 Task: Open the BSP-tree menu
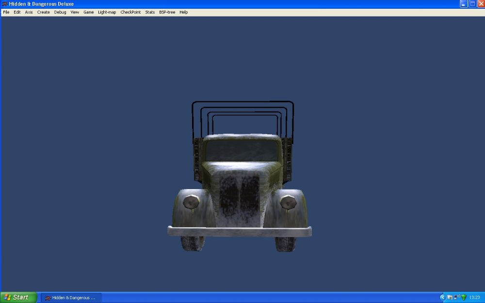click(x=167, y=12)
